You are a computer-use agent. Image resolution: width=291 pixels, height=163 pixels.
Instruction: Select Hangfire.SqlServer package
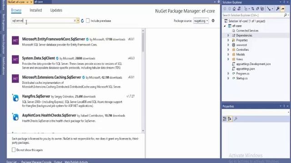click(x=74, y=101)
